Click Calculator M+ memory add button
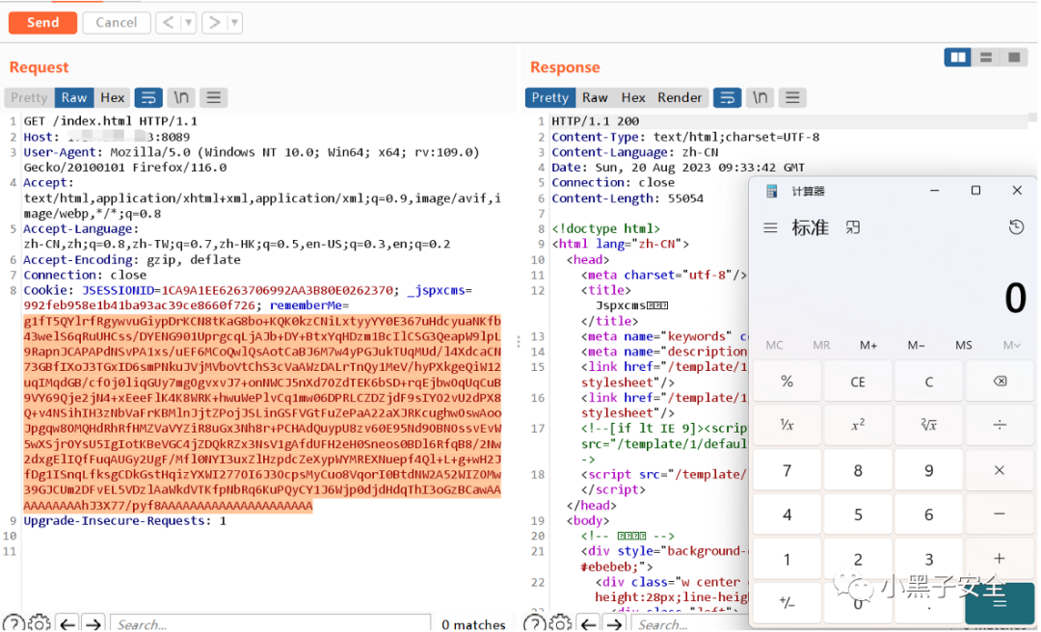 868,345
